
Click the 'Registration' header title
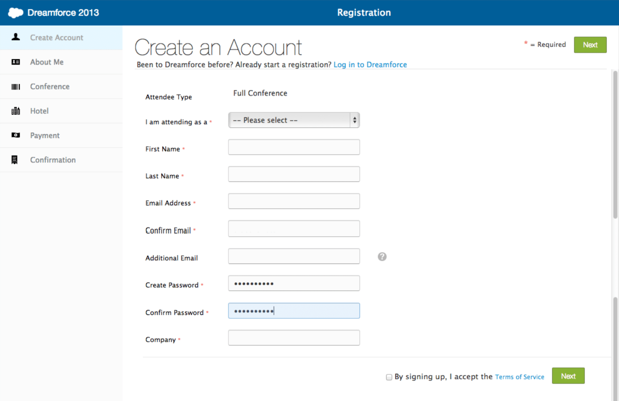364,13
